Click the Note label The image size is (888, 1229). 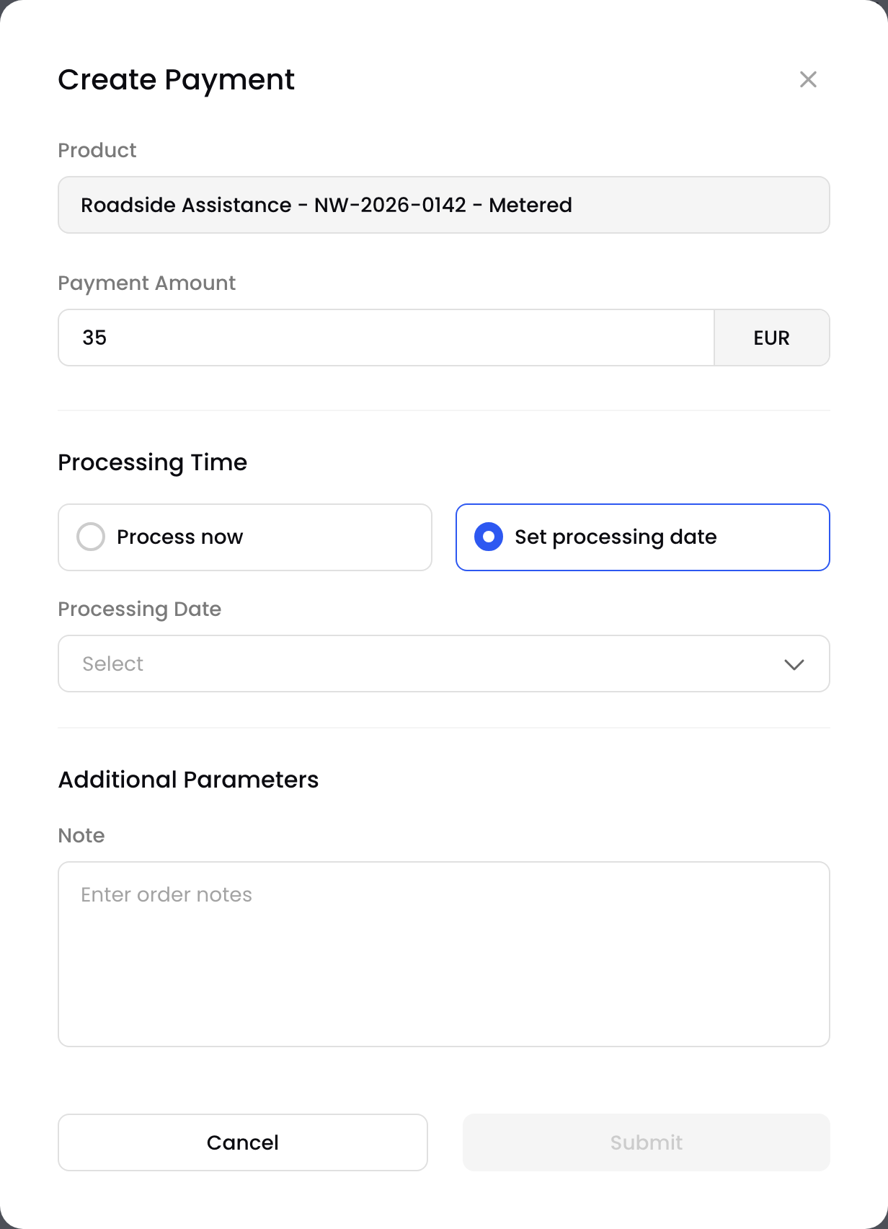point(81,835)
